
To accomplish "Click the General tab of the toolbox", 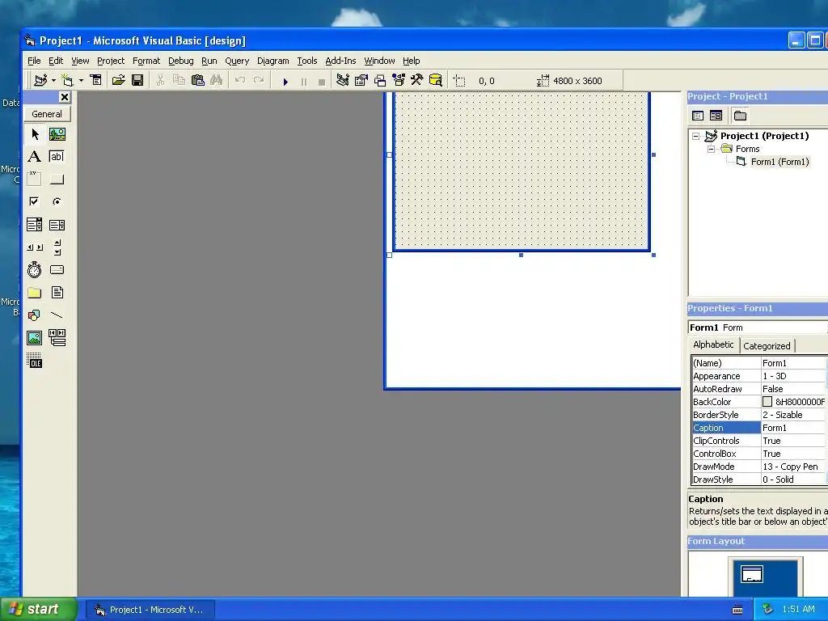I will (x=47, y=114).
